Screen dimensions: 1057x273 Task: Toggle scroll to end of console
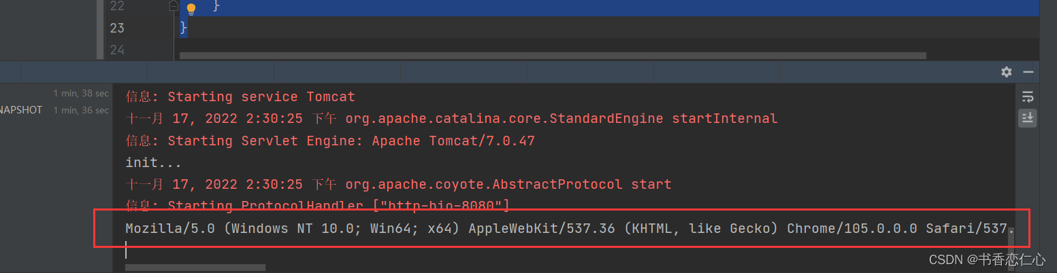point(1027,117)
